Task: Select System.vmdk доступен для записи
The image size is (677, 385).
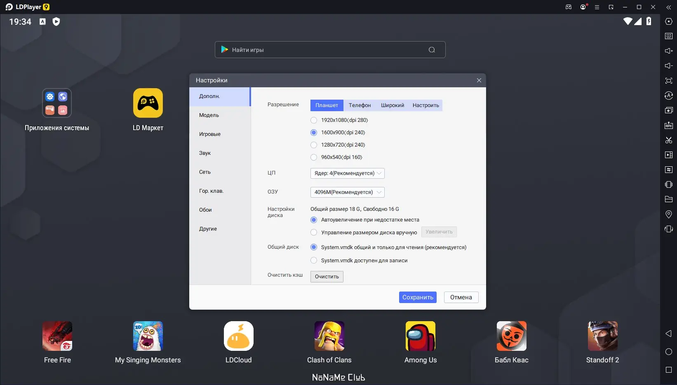Action: 314,261
